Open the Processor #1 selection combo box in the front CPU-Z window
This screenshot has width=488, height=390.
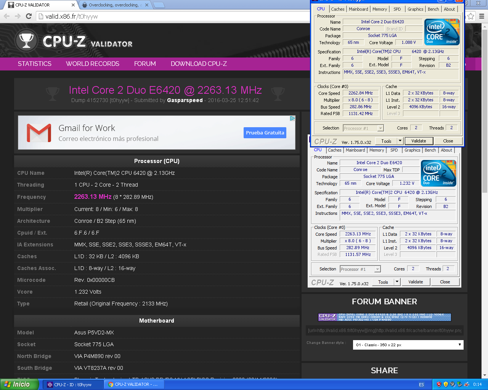pos(363,128)
